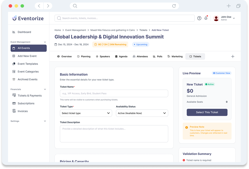Open the Ticket Type dropdown
This screenshot has width=249, height=169.
click(86, 113)
